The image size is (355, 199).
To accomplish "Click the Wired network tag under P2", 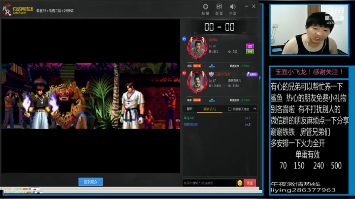I will point(197,100).
